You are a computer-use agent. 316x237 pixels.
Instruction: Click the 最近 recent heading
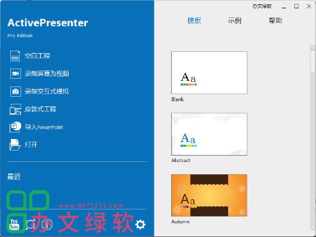pyautogui.click(x=14, y=177)
